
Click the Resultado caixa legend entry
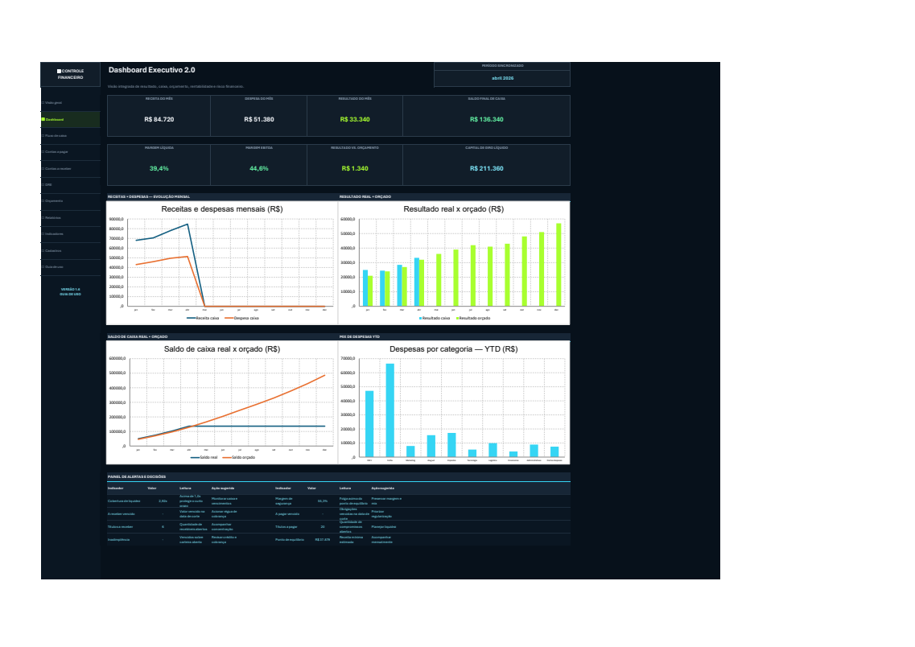[x=434, y=318]
